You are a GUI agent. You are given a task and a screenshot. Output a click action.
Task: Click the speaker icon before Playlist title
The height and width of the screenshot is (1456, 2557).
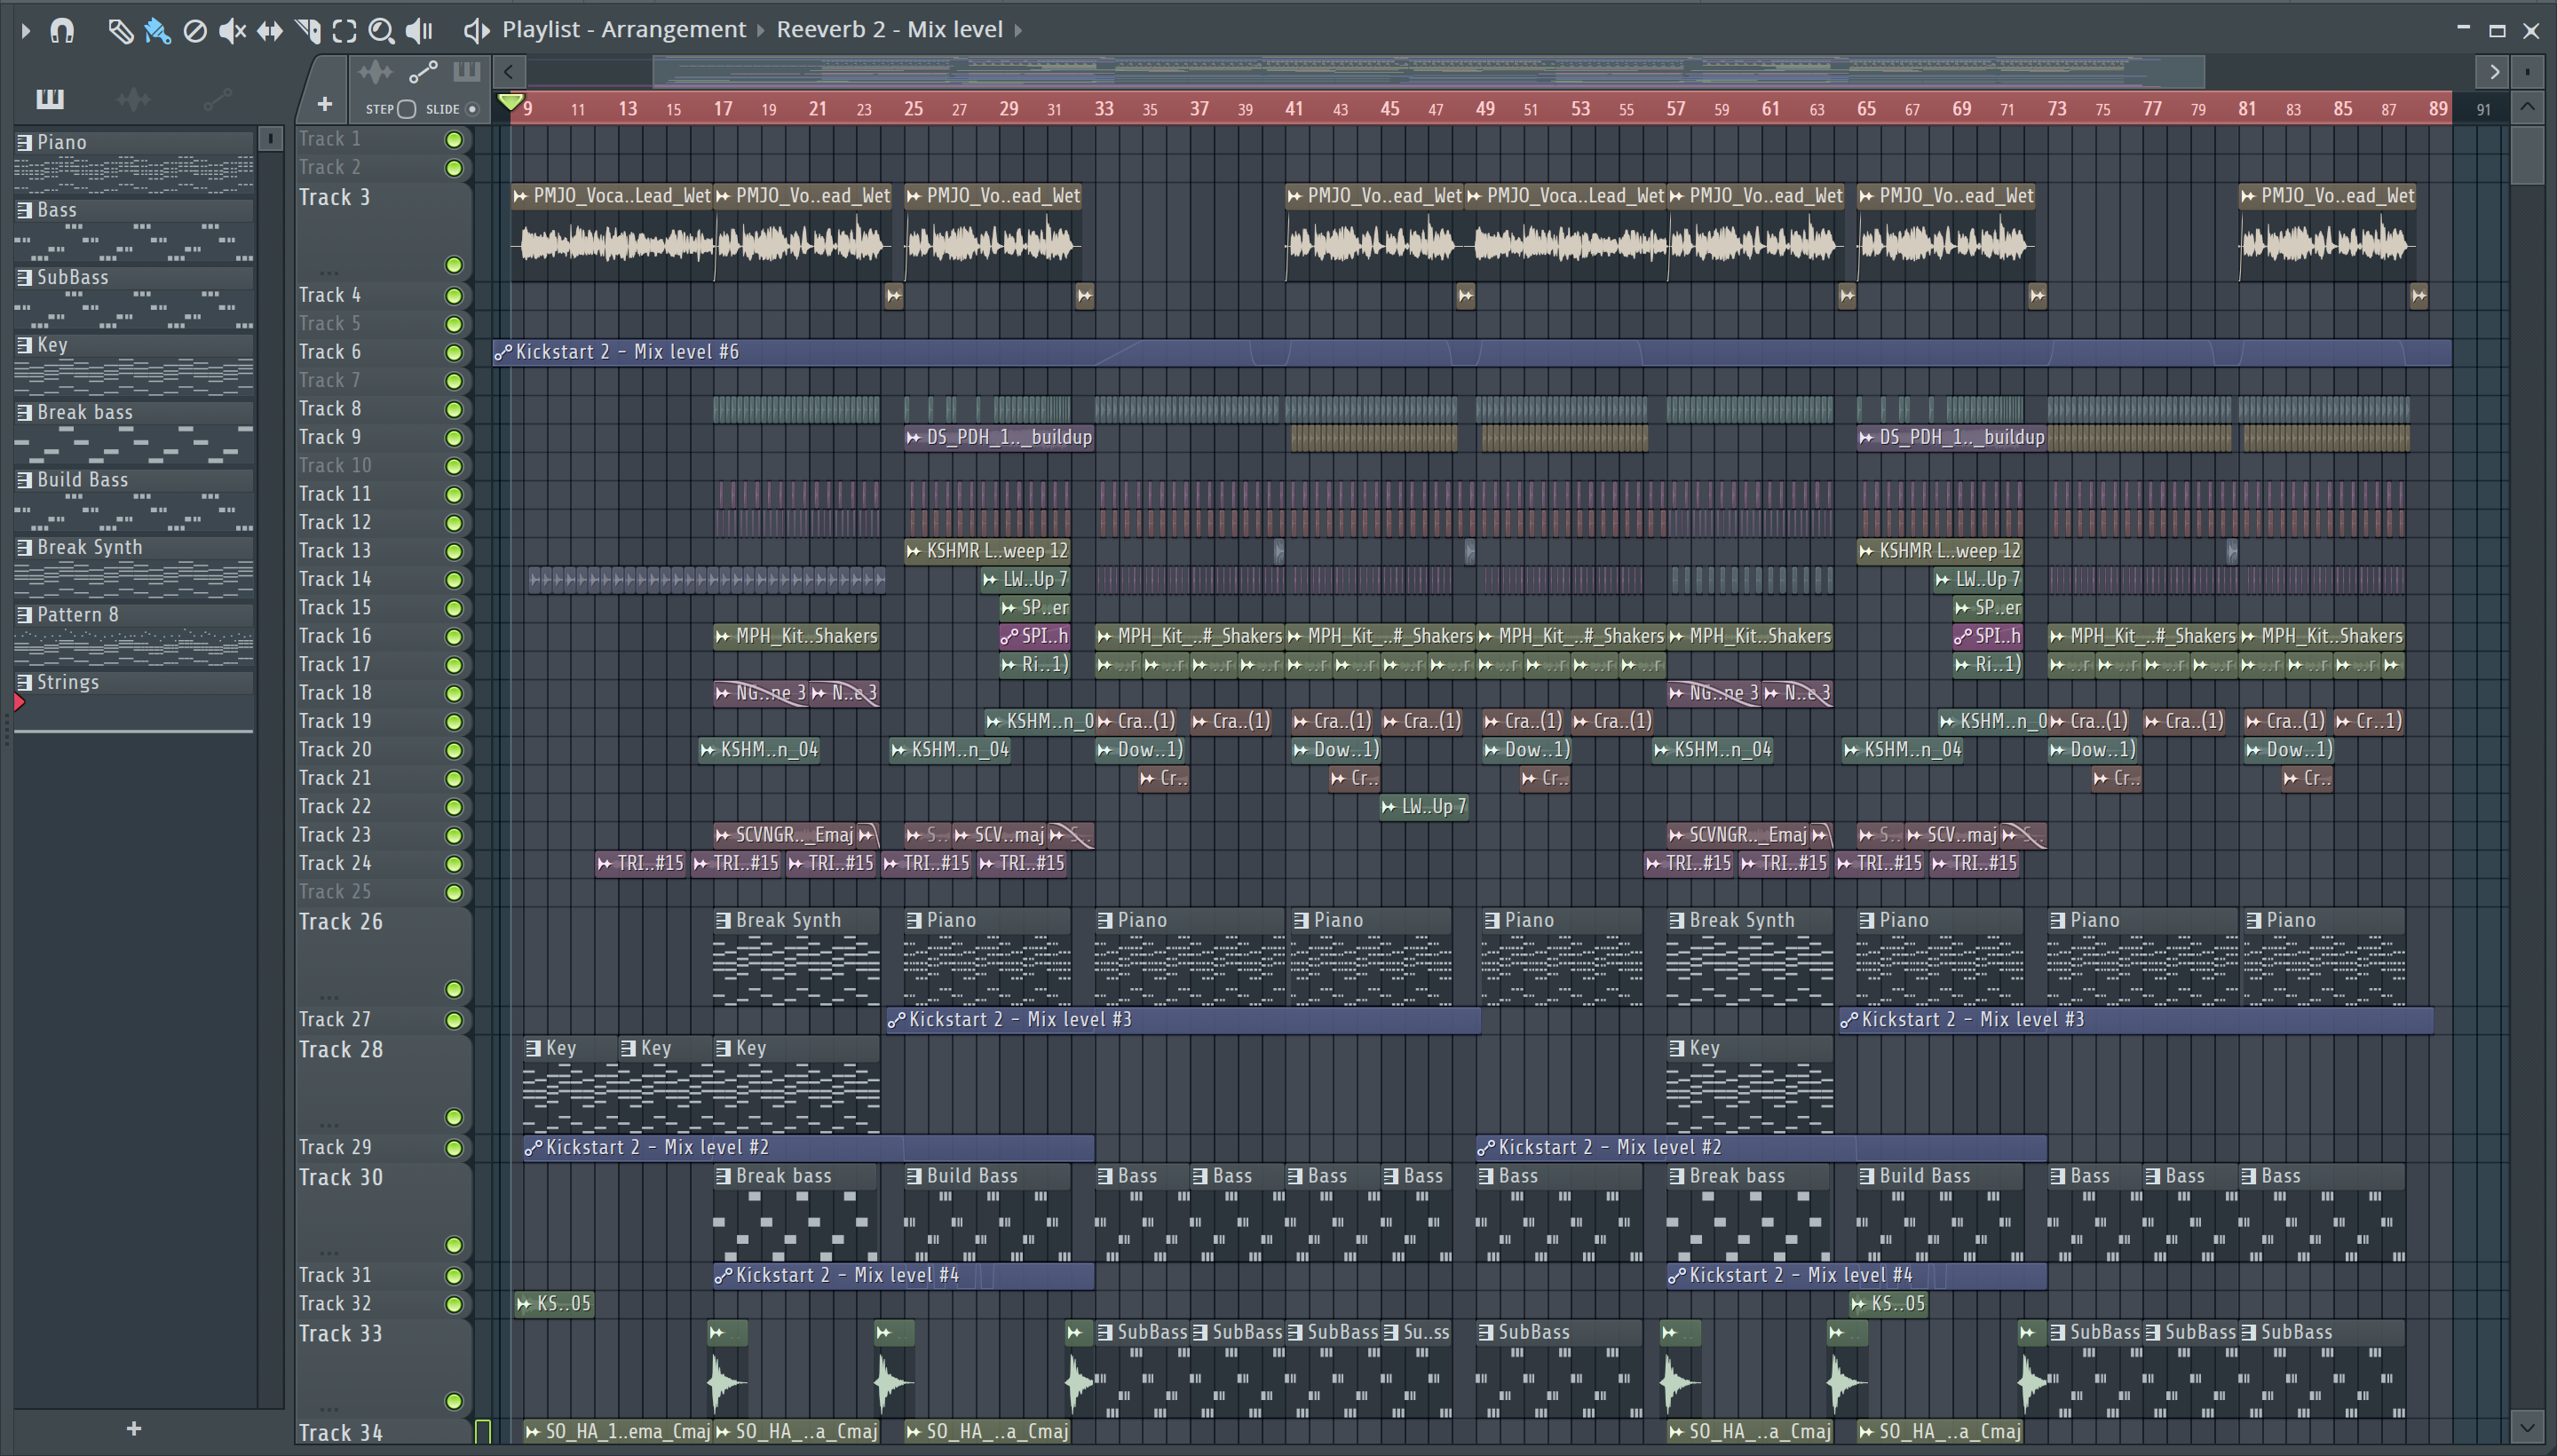[476, 31]
